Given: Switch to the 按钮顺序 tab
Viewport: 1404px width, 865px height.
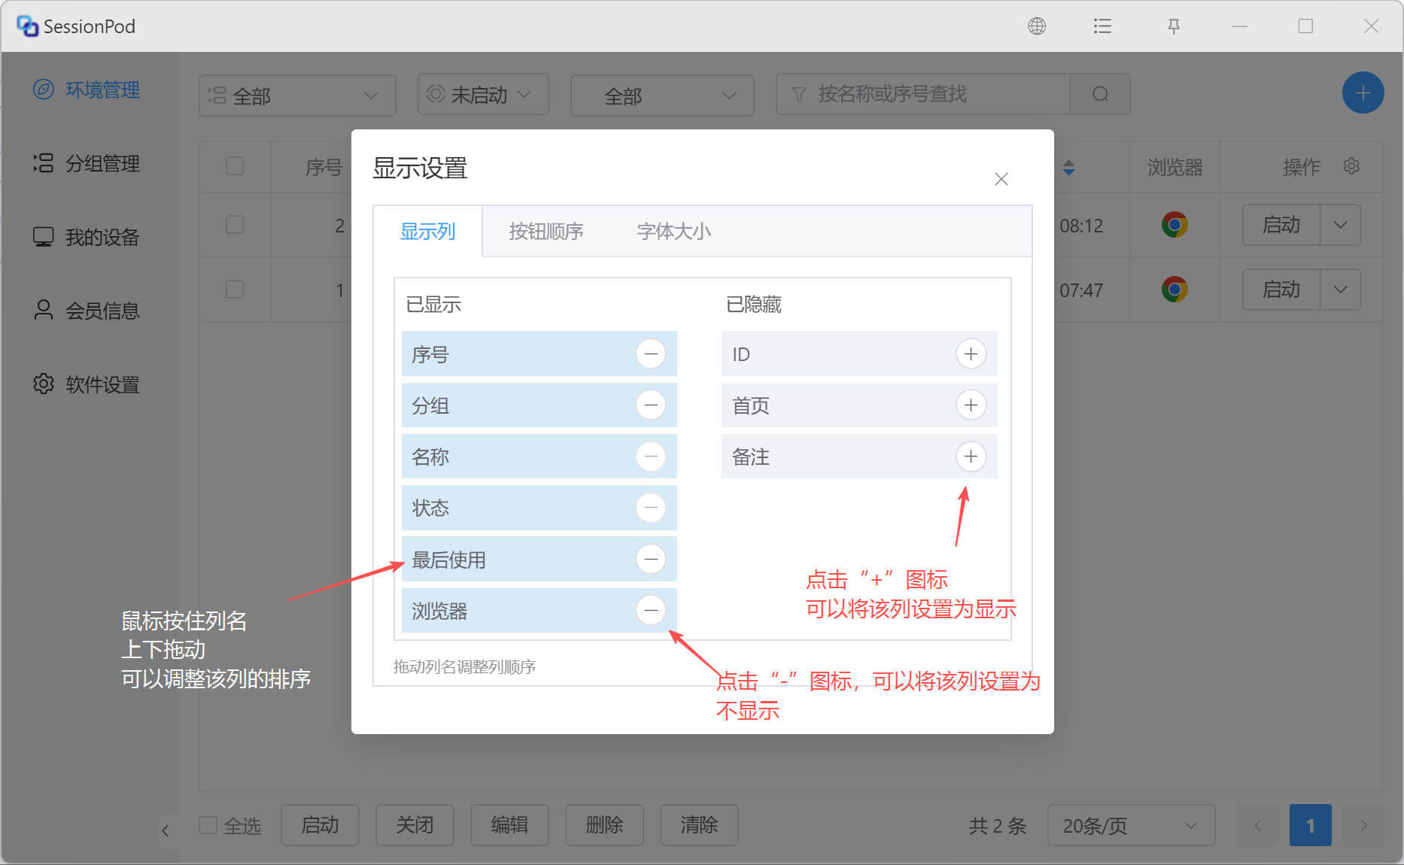Looking at the screenshot, I should pyautogui.click(x=546, y=231).
